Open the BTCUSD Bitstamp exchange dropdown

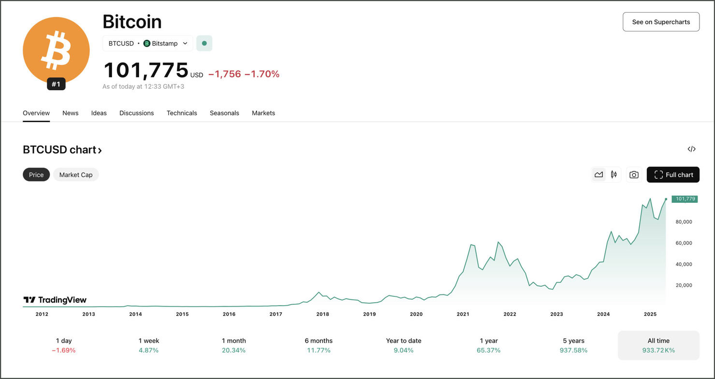(x=148, y=43)
